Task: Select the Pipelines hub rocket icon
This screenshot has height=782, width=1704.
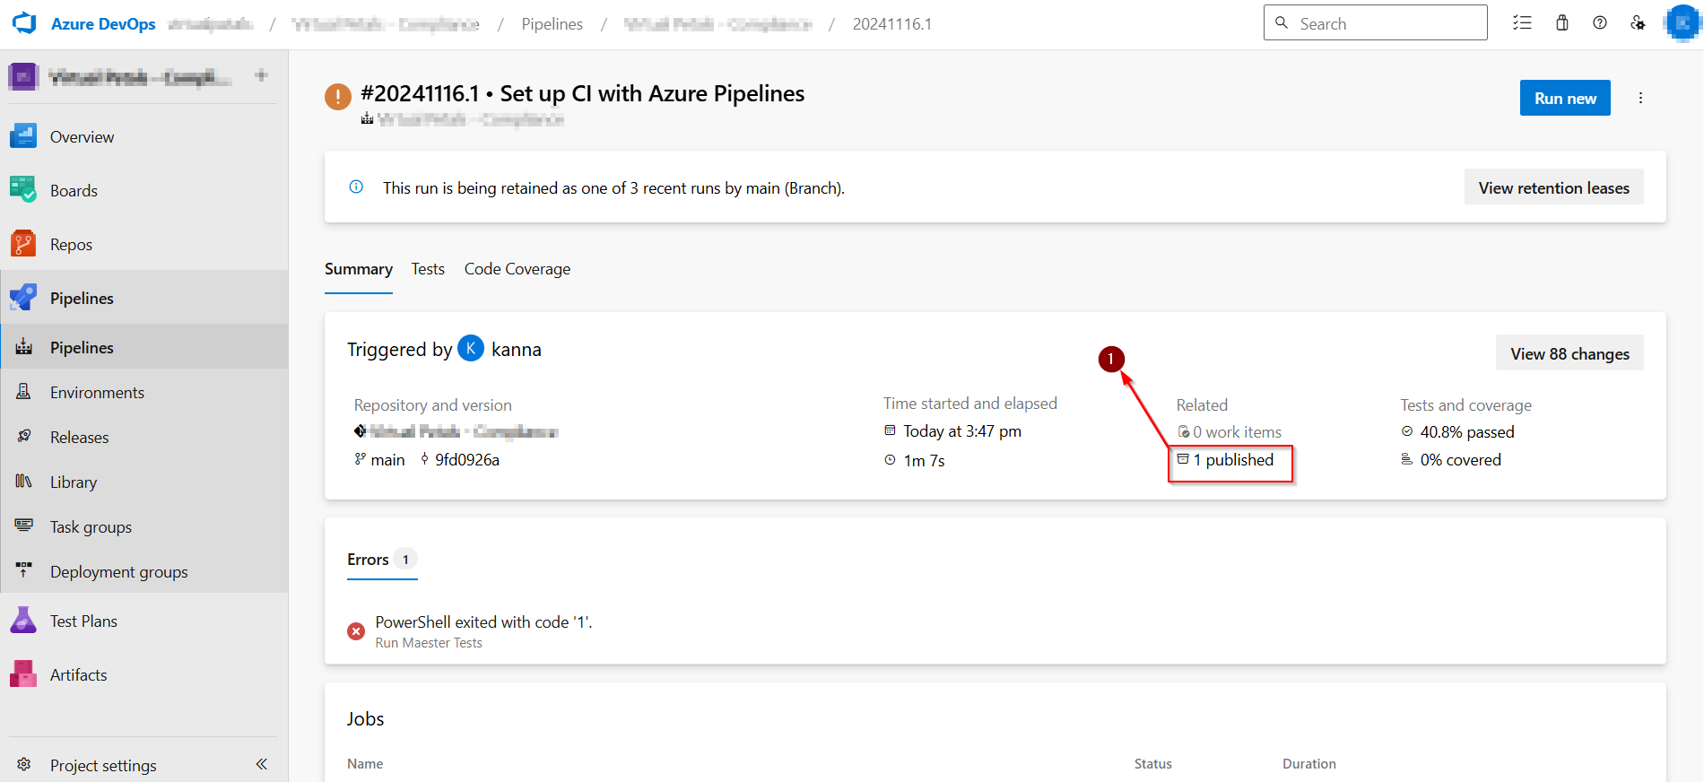Action: [x=23, y=298]
